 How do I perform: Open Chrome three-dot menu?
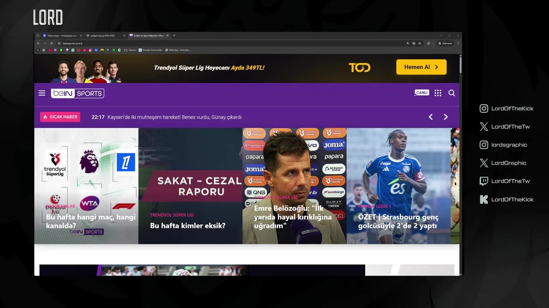[x=458, y=43]
